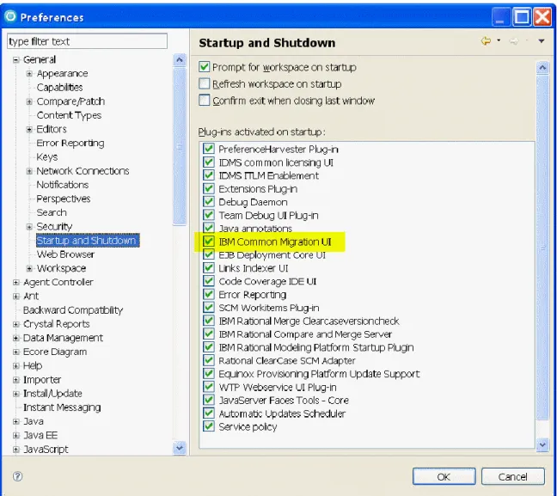Close the Preferences dialog window
This screenshot has width=557, height=496.
(542, 16)
